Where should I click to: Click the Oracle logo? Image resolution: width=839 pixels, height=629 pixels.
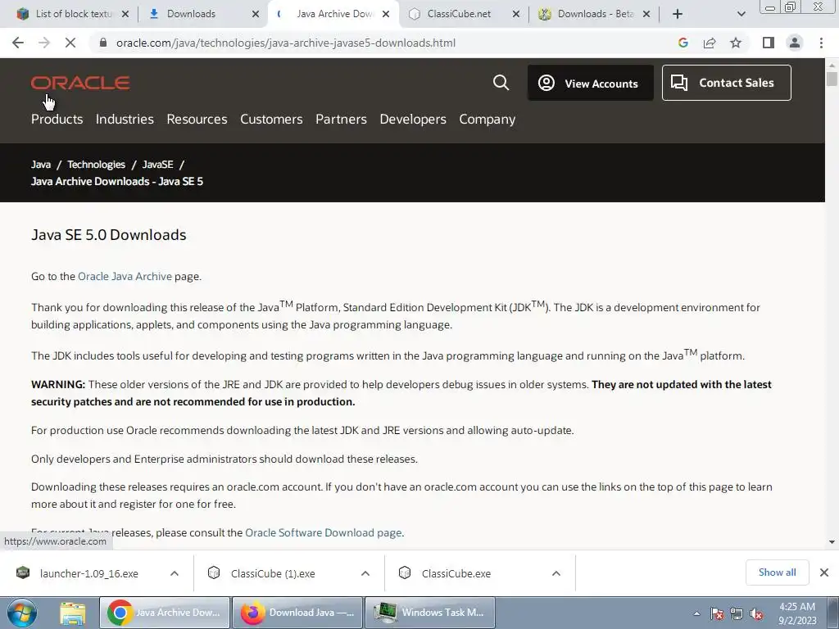(80, 83)
